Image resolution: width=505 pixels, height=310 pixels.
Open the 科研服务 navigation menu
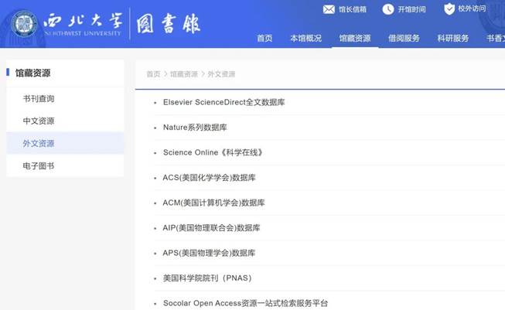(453, 39)
